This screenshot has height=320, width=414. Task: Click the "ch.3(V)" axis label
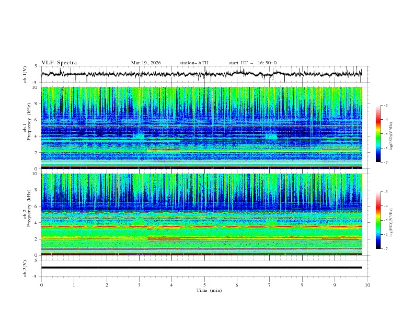(25, 268)
